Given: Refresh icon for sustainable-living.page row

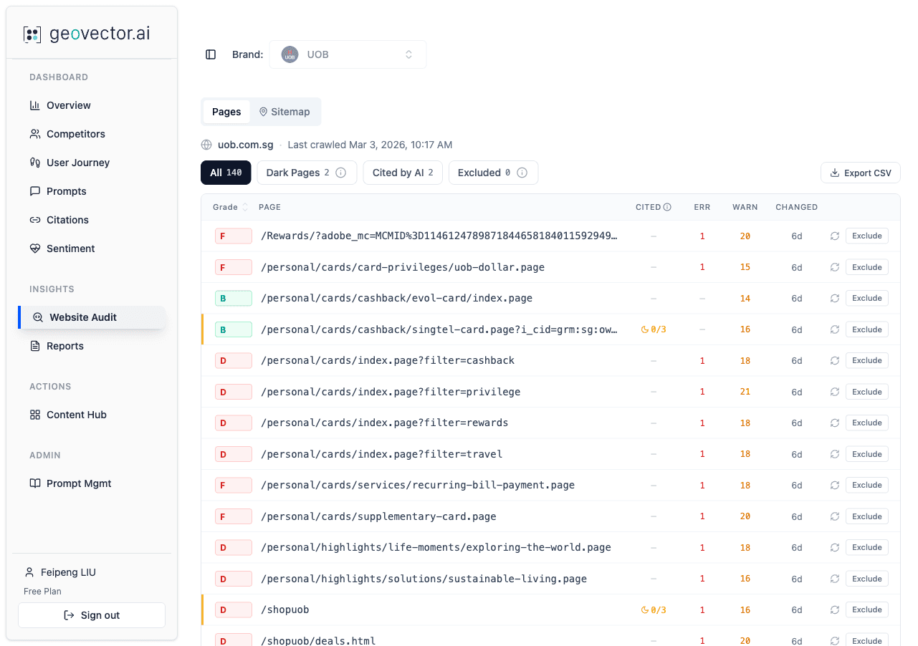Looking at the screenshot, I should [x=835, y=579].
